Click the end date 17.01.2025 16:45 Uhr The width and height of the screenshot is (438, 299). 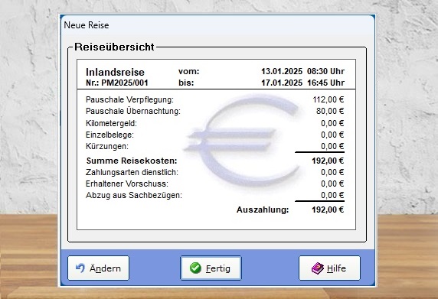302,83
